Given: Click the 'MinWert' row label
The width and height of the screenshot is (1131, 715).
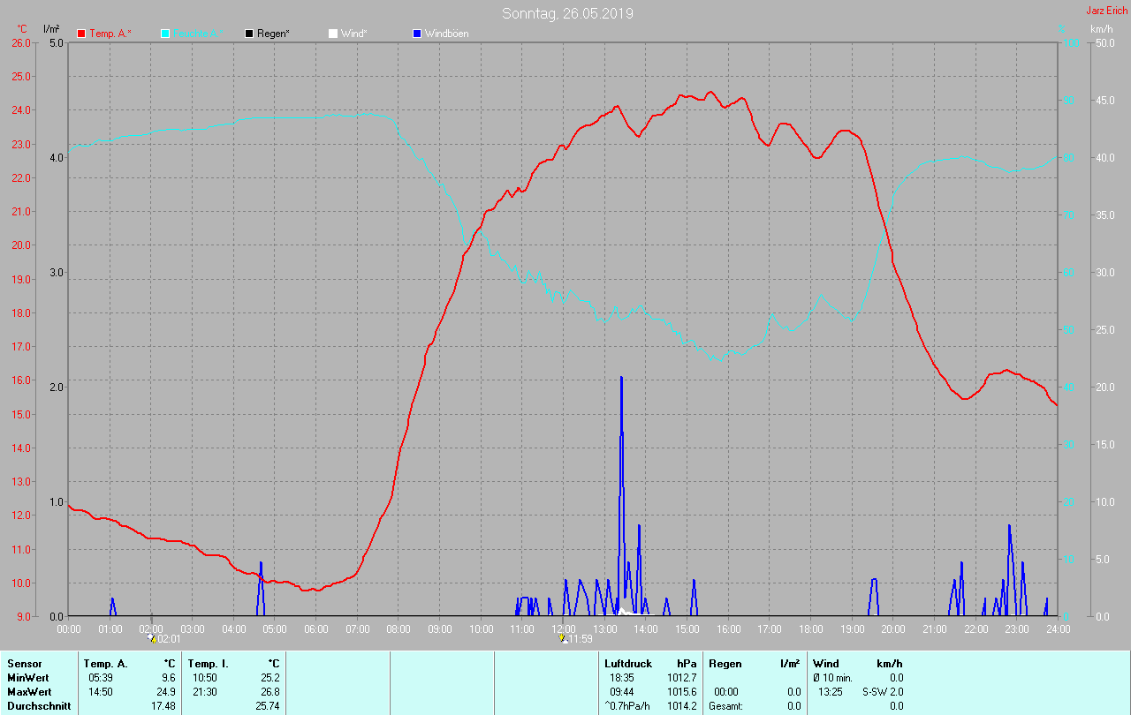Looking at the screenshot, I should point(27,678).
